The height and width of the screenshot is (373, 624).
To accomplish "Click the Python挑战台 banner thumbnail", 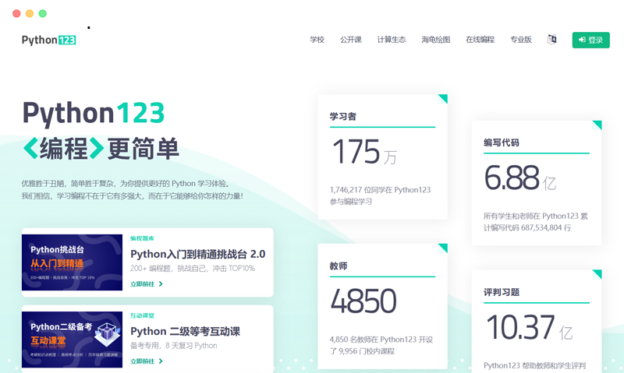I will point(72,262).
